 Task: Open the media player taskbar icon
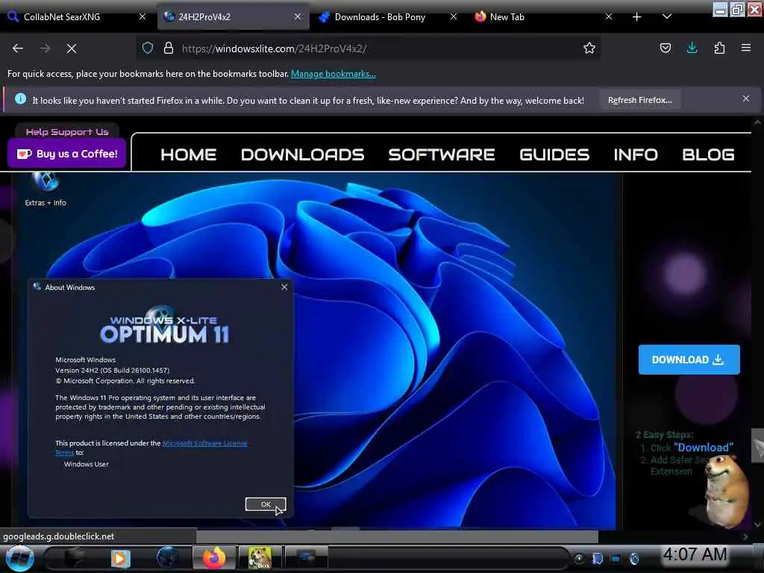(120, 558)
